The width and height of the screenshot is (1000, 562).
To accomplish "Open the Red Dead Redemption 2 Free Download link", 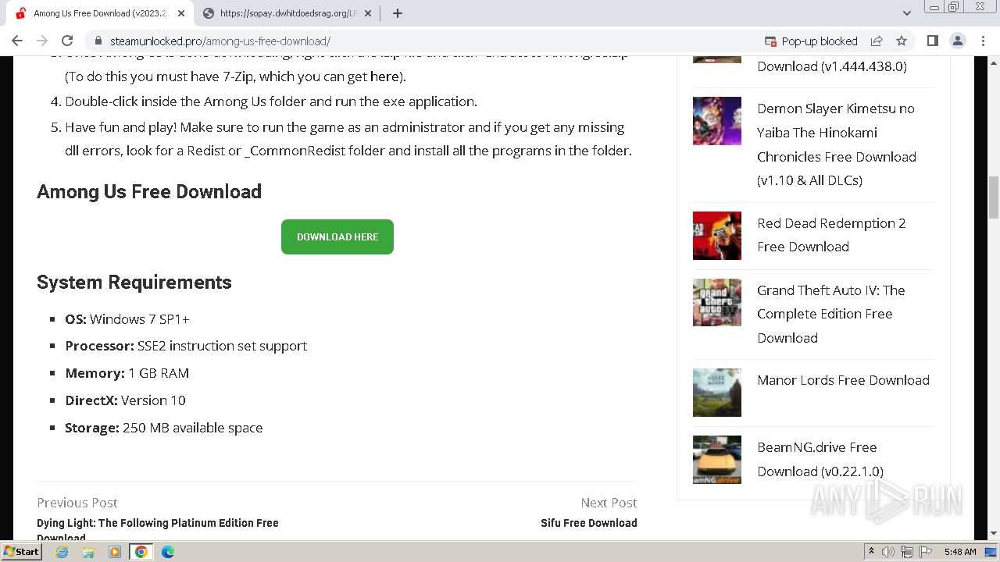I will coord(831,235).
